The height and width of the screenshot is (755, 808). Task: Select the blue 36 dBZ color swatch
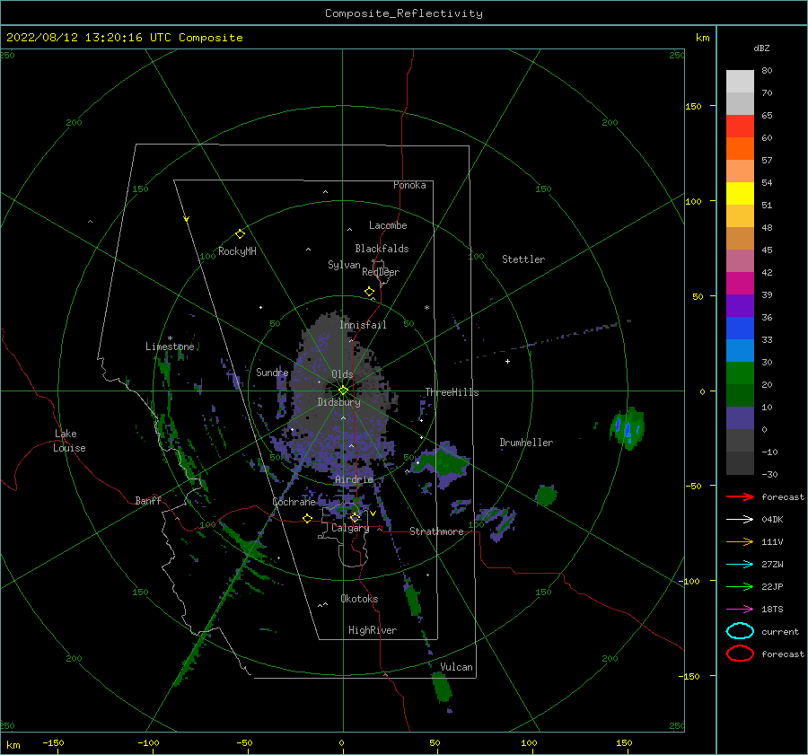pos(740,329)
